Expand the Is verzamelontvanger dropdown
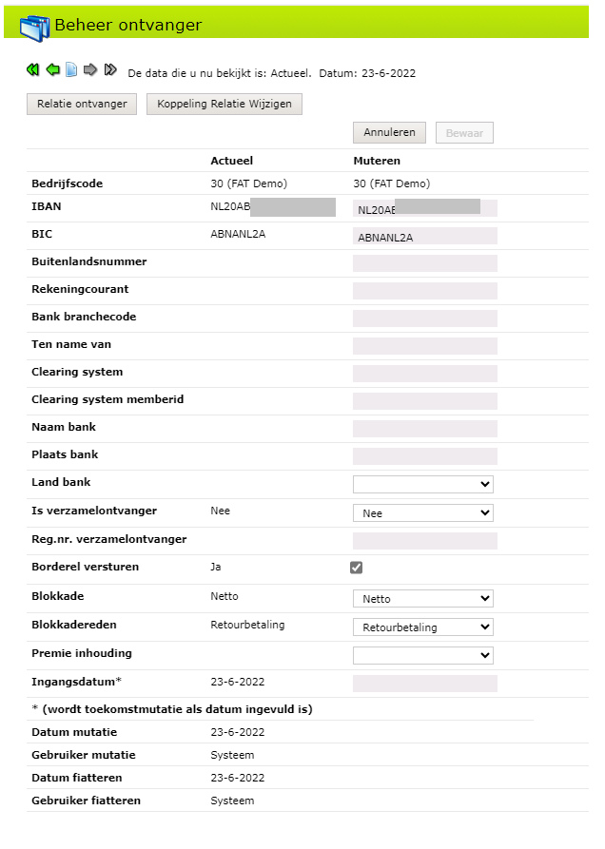This screenshot has width=605, height=849. tap(423, 513)
